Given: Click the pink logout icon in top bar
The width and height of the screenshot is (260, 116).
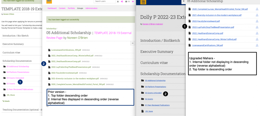Looking at the screenshot, I should click(133, 2).
